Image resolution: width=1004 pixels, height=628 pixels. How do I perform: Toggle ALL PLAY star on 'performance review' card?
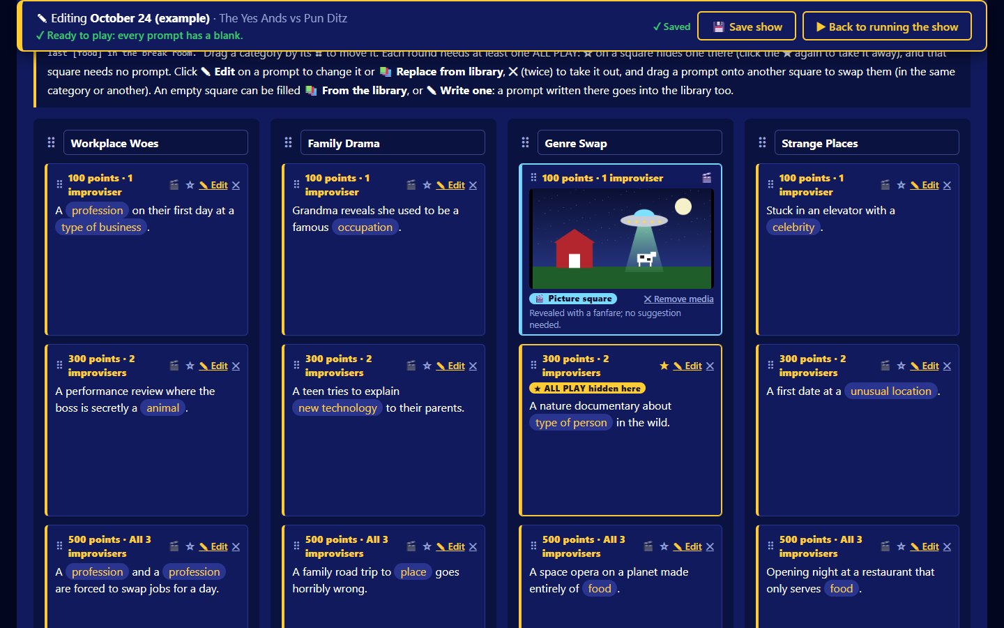(190, 366)
